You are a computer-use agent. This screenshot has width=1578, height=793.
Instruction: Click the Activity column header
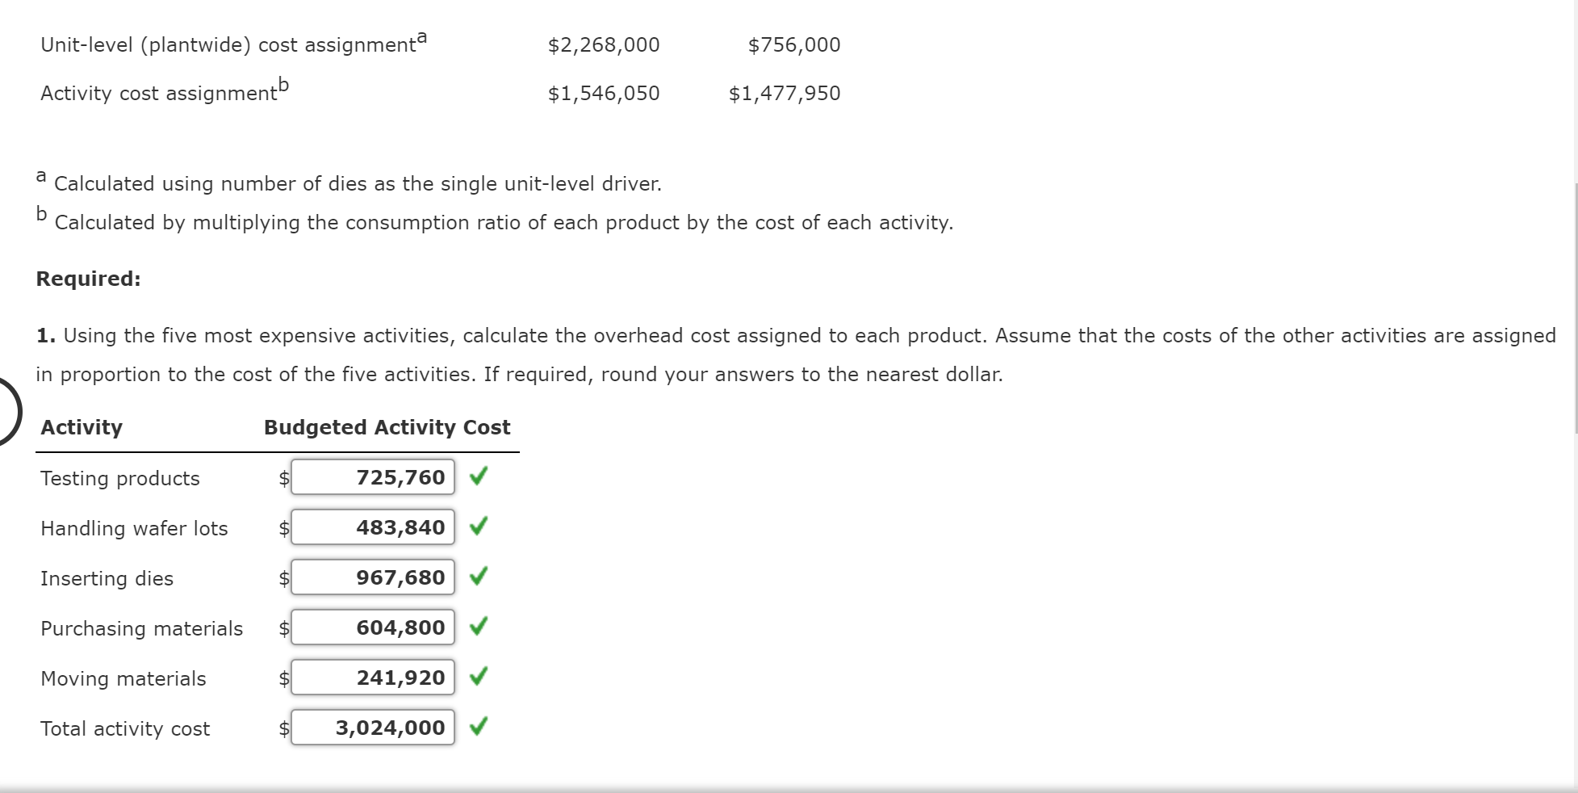81,427
